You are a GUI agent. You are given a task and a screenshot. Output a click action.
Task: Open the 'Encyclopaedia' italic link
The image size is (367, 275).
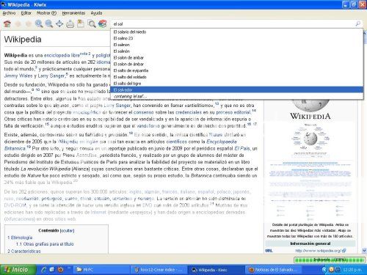(222, 142)
